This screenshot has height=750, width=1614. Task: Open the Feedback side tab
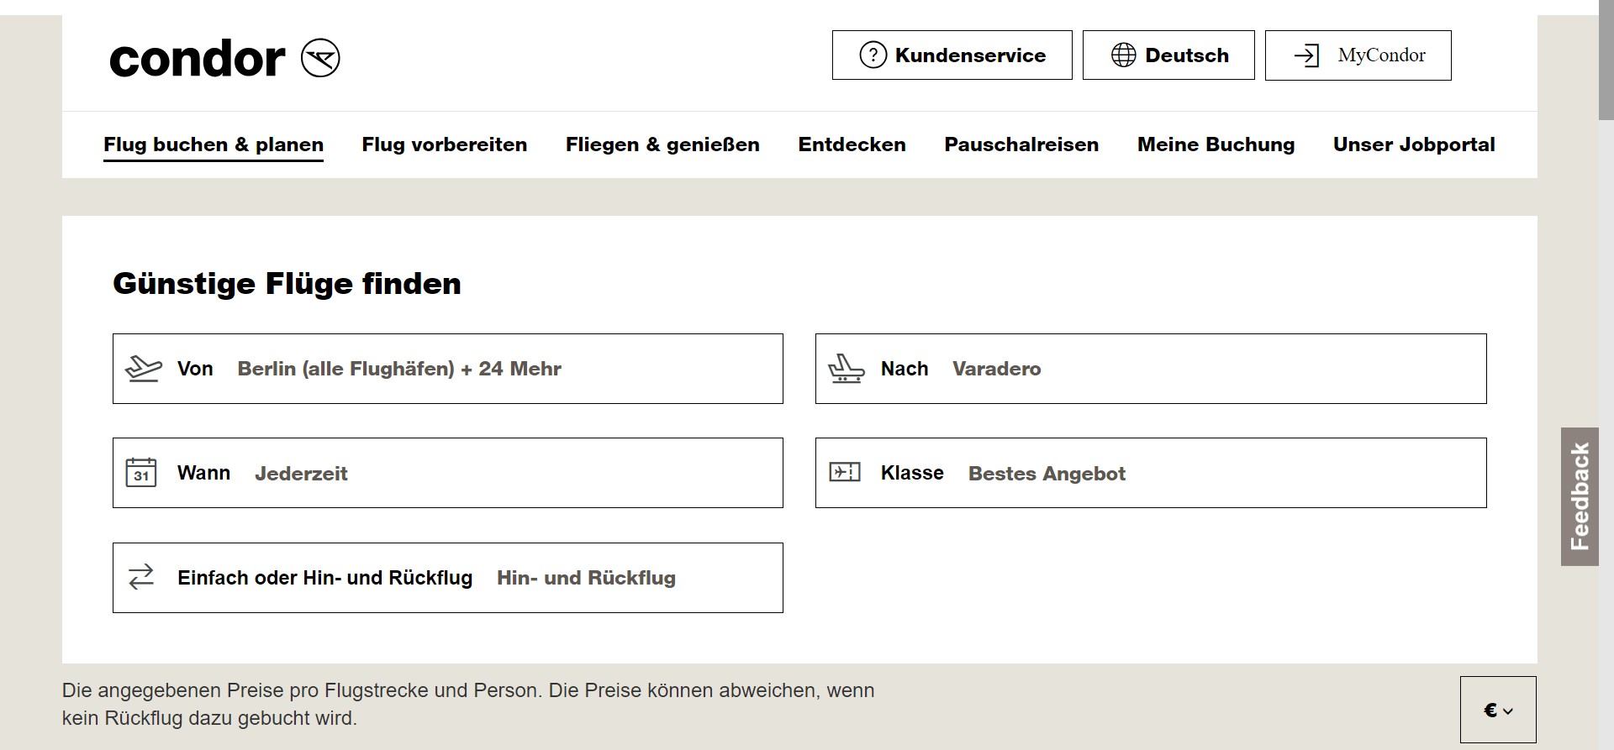click(1579, 496)
